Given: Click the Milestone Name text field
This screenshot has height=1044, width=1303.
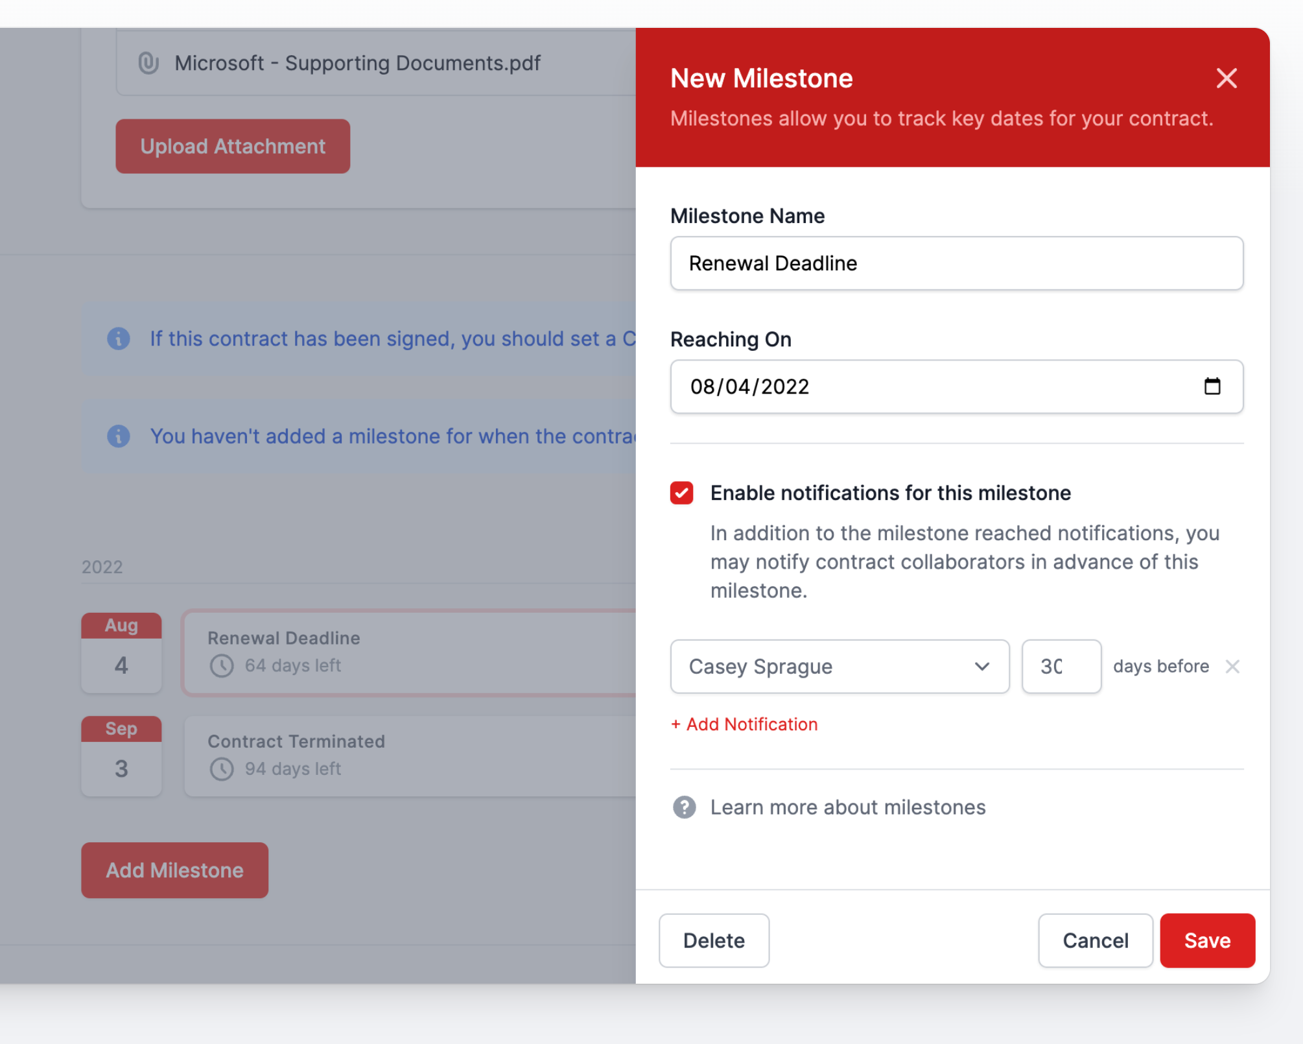Looking at the screenshot, I should [x=956, y=263].
